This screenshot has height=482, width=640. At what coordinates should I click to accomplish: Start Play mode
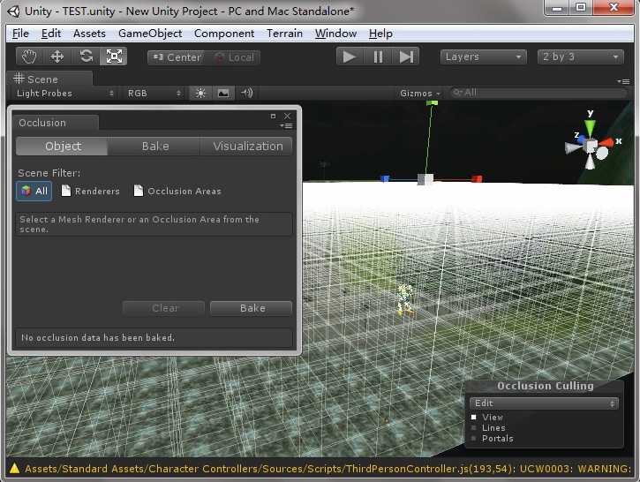pos(349,56)
